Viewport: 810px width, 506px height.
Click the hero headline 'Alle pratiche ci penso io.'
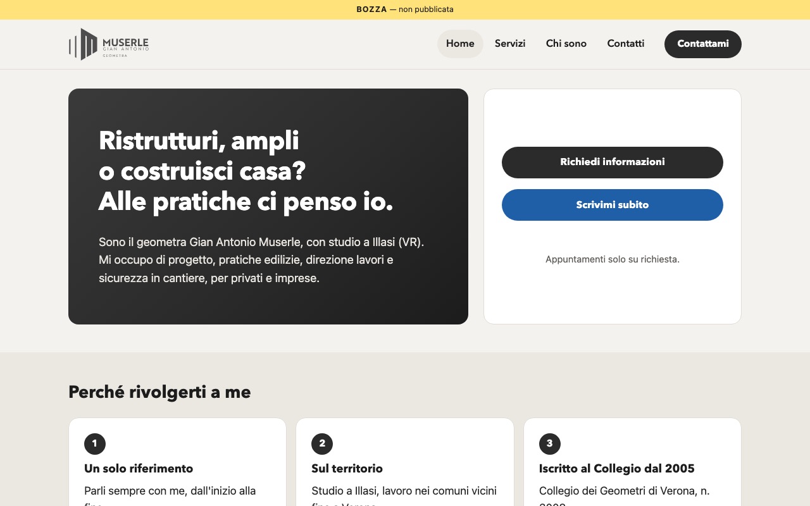(246, 202)
